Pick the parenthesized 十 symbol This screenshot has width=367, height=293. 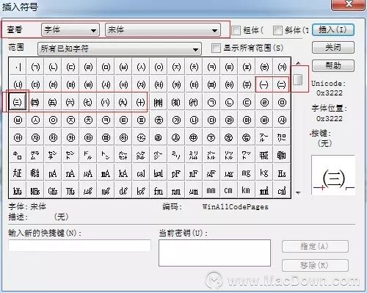[141, 102]
